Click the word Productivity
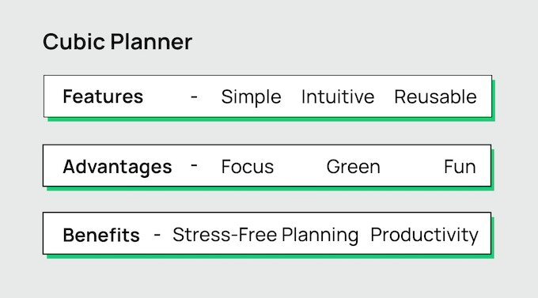Viewport: 538px width, 298px height. [x=424, y=236]
